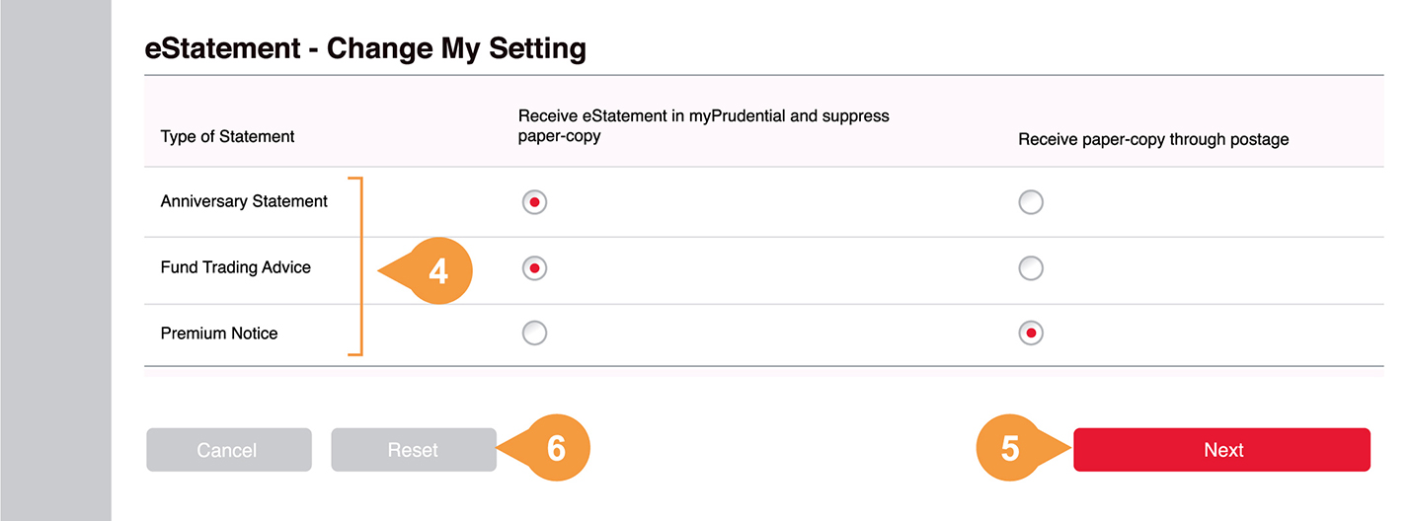Click the Fund Trading Advice row label
1411x521 pixels.
point(235,267)
